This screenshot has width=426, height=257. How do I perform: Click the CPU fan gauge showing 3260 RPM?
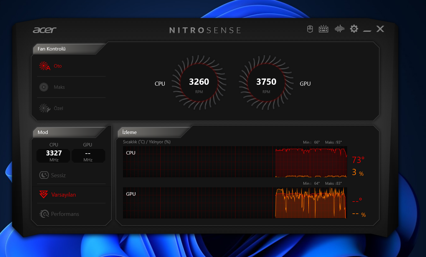click(x=199, y=83)
